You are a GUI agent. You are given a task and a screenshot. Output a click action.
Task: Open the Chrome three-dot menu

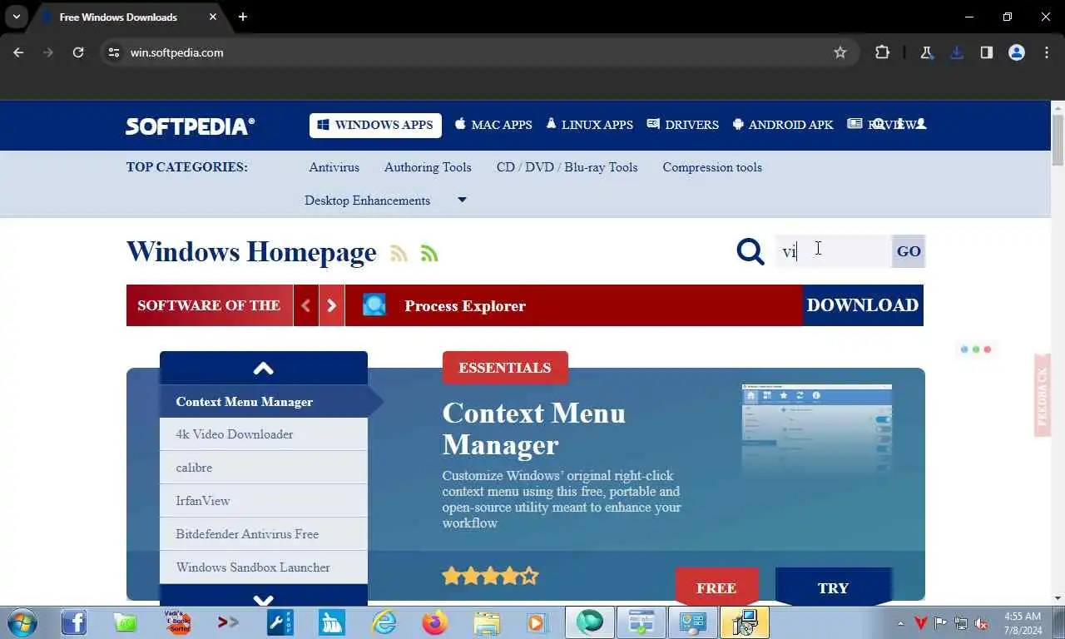1047,52
